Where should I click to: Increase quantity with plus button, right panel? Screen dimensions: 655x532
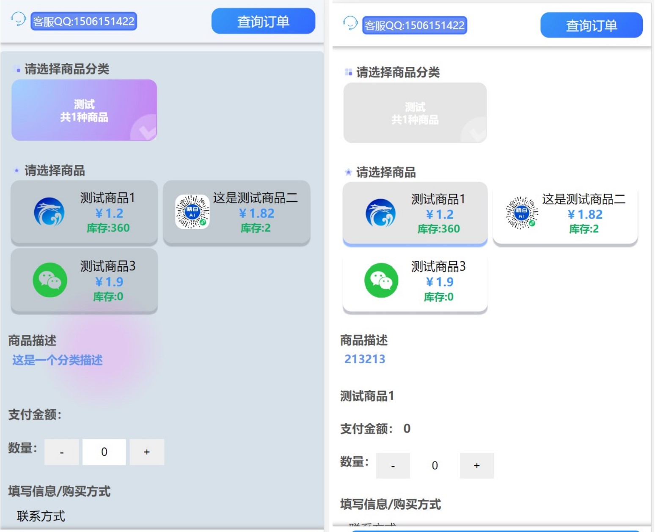click(x=477, y=466)
